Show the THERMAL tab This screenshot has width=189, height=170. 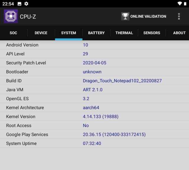[124, 33]
